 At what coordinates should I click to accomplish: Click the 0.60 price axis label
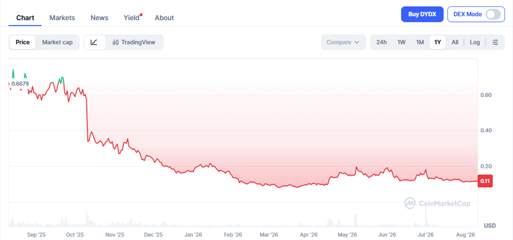point(486,95)
